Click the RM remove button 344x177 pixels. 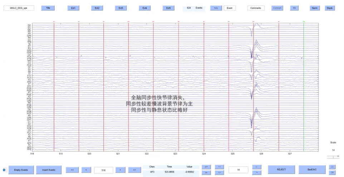point(294,8)
